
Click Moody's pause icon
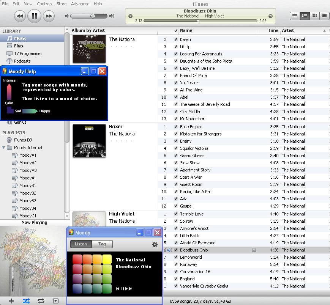(x=123, y=289)
